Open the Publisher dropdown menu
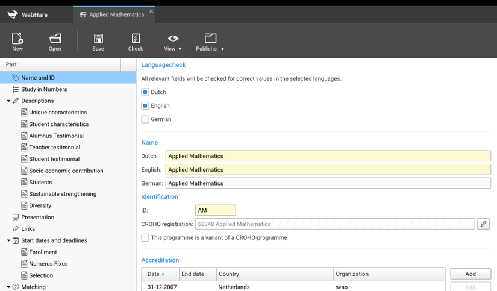Image resolution: width=497 pixels, height=291 pixels. click(x=210, y=42)
